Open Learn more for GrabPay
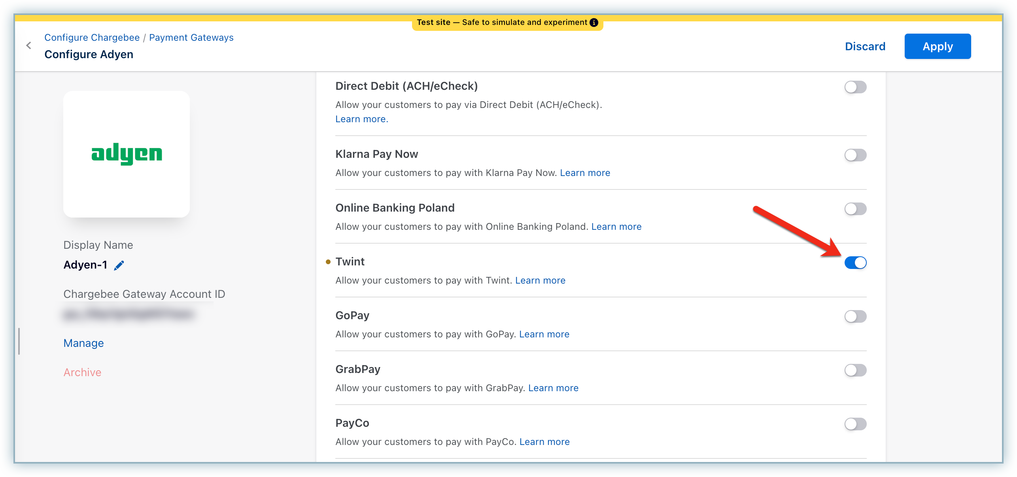1017x477 pixels. point(554,388)
